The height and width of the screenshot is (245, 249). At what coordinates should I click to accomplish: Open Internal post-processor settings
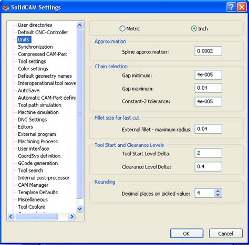pos(44,178)
